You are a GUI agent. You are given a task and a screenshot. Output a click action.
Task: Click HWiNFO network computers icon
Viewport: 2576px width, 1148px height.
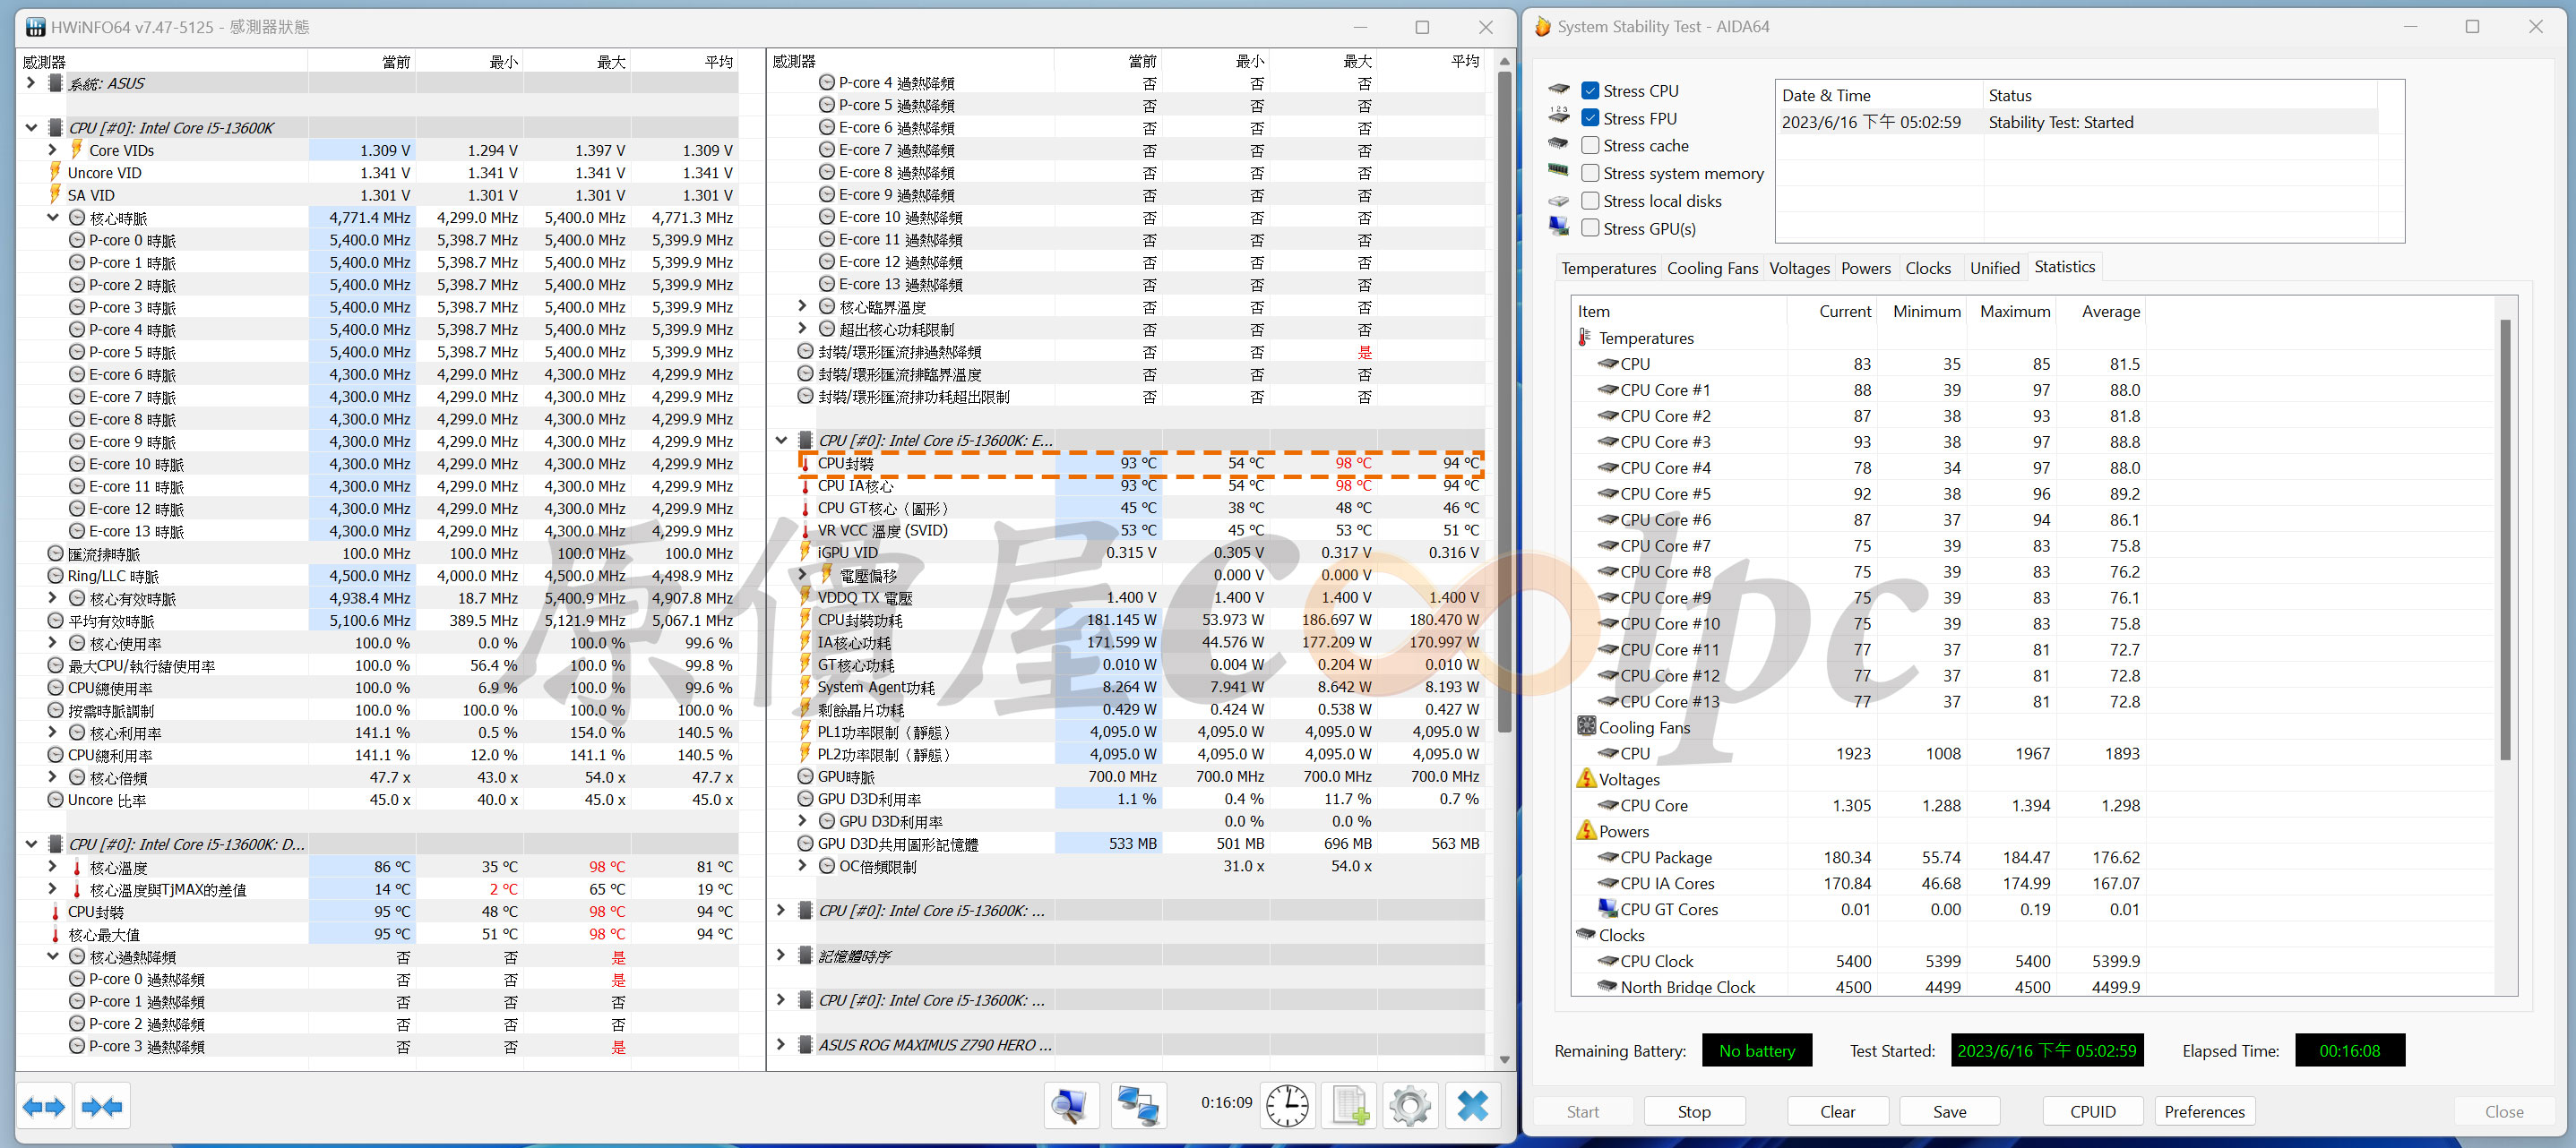click(1138, 1106)
